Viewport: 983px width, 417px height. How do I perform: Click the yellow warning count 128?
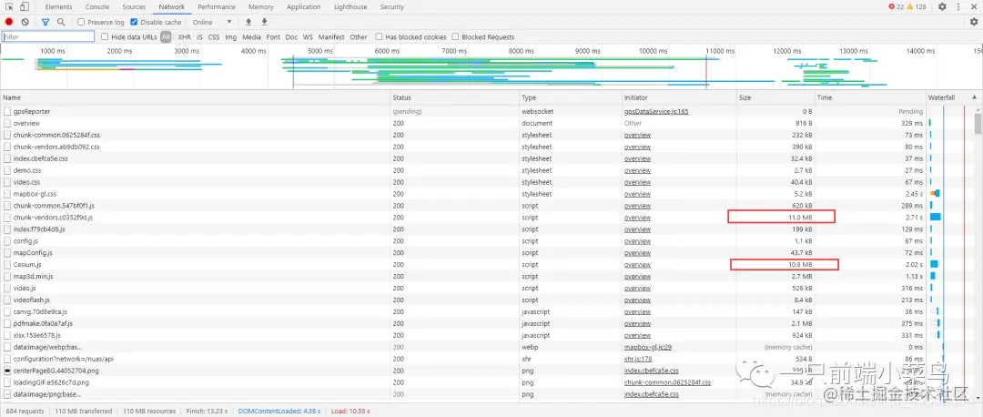coord(916,7)
